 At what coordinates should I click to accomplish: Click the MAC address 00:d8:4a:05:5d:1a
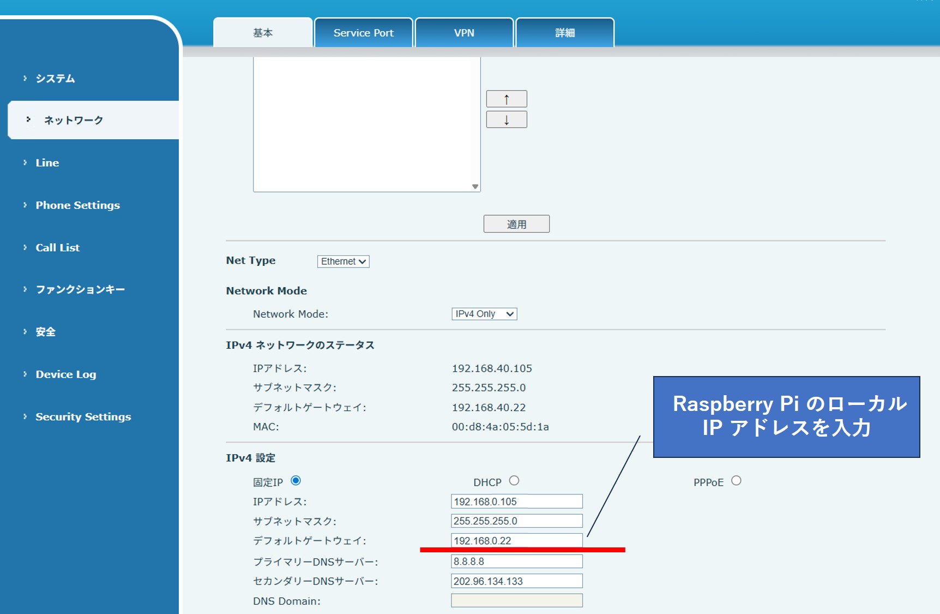pos(500,427)
